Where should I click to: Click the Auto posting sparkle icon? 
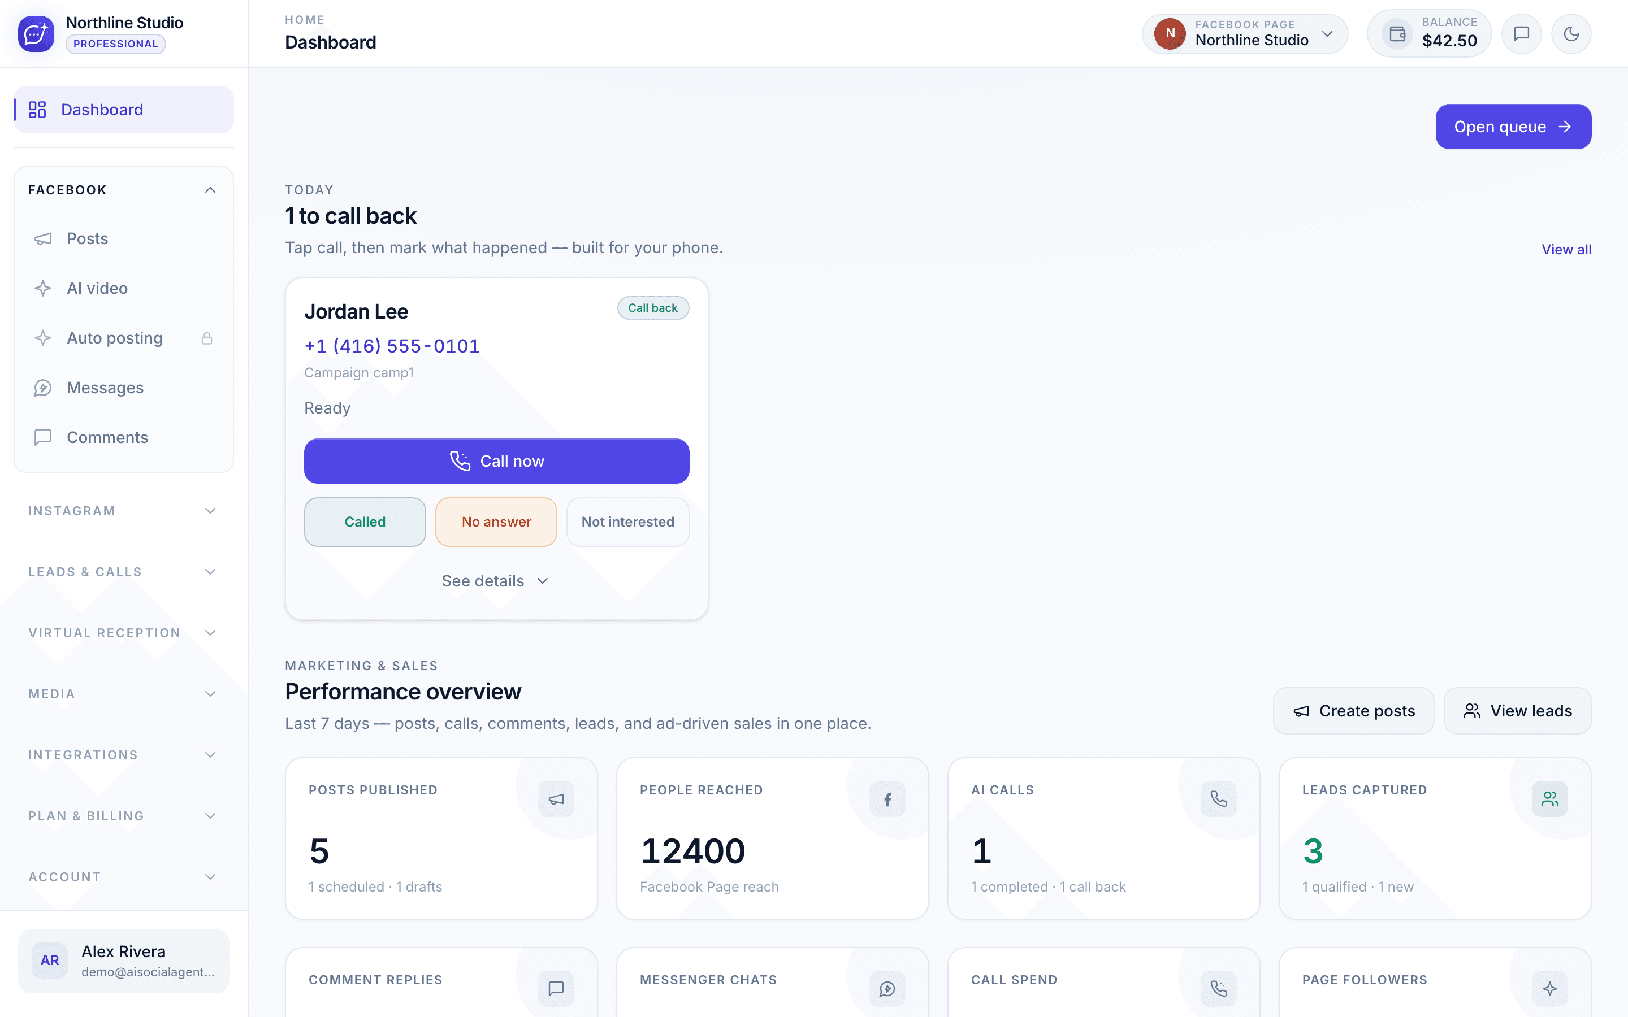tap(43, 338)
